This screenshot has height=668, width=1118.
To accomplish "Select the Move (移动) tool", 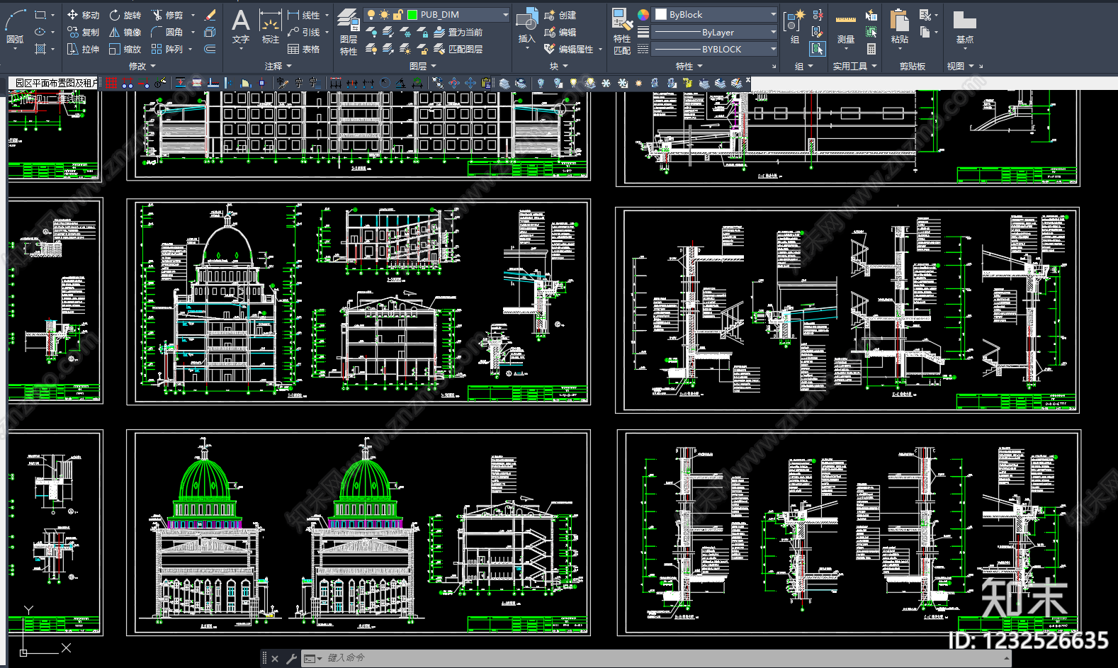I will pyautogui.click(x=83, y=15).
